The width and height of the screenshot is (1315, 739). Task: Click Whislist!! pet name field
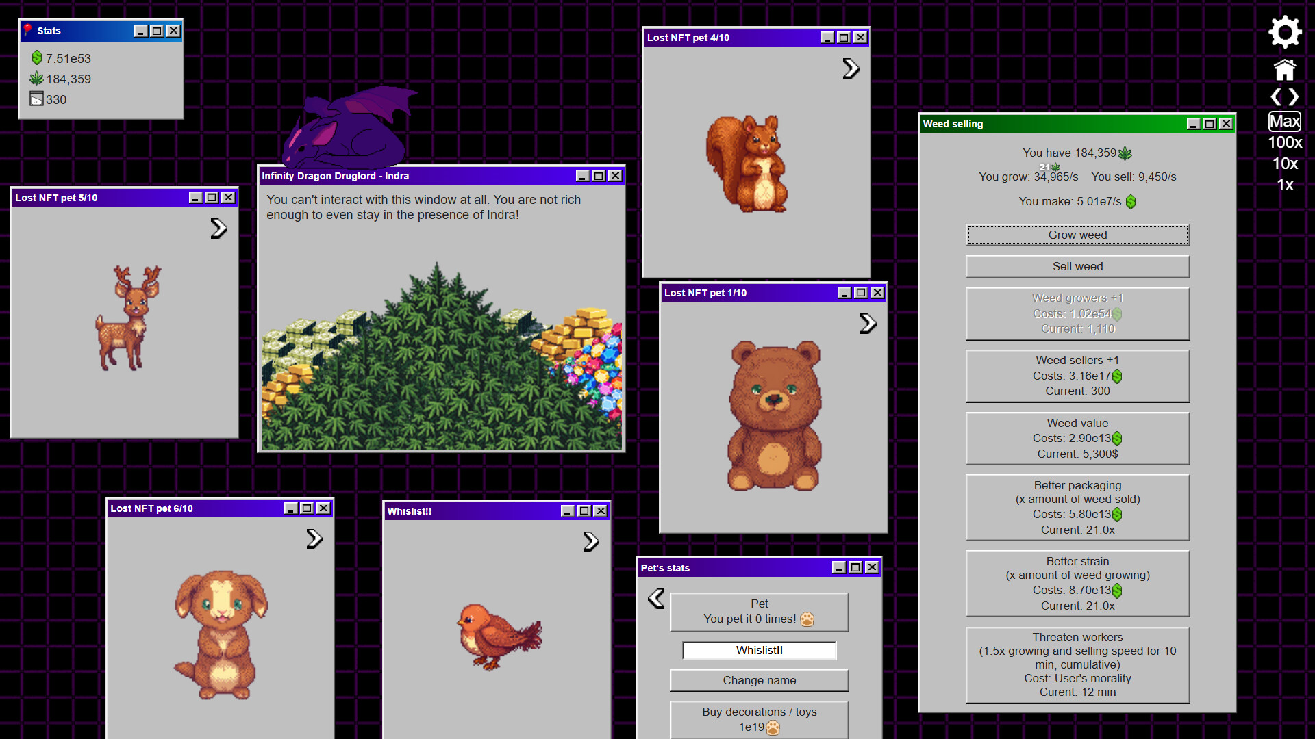point(759,650)
